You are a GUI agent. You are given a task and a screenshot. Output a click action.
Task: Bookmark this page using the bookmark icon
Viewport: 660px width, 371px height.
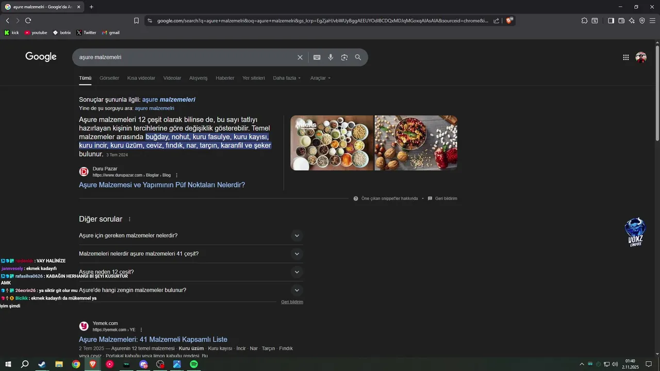point(136,21)
